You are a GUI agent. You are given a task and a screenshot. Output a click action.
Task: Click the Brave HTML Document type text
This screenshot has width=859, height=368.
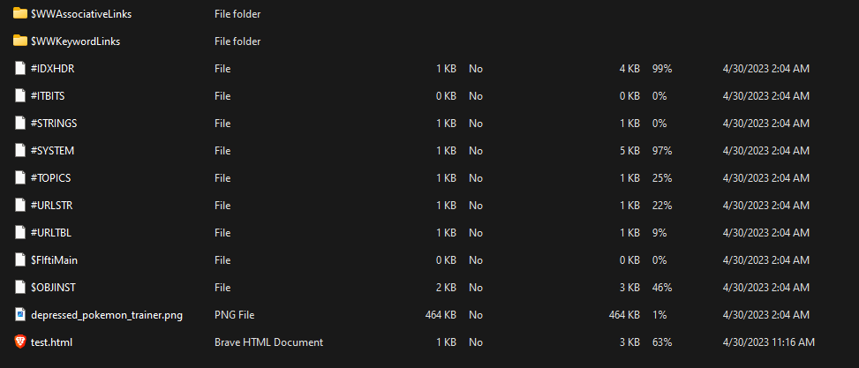pyautogui.click(x=268, y=342)
